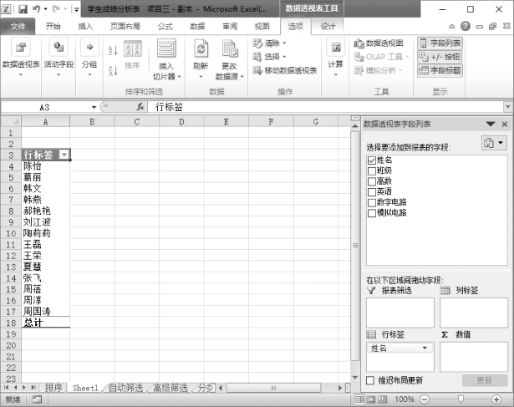514x407 pixels.
Task: Insert function fx icon in formula bar
Action: [140, 107]
